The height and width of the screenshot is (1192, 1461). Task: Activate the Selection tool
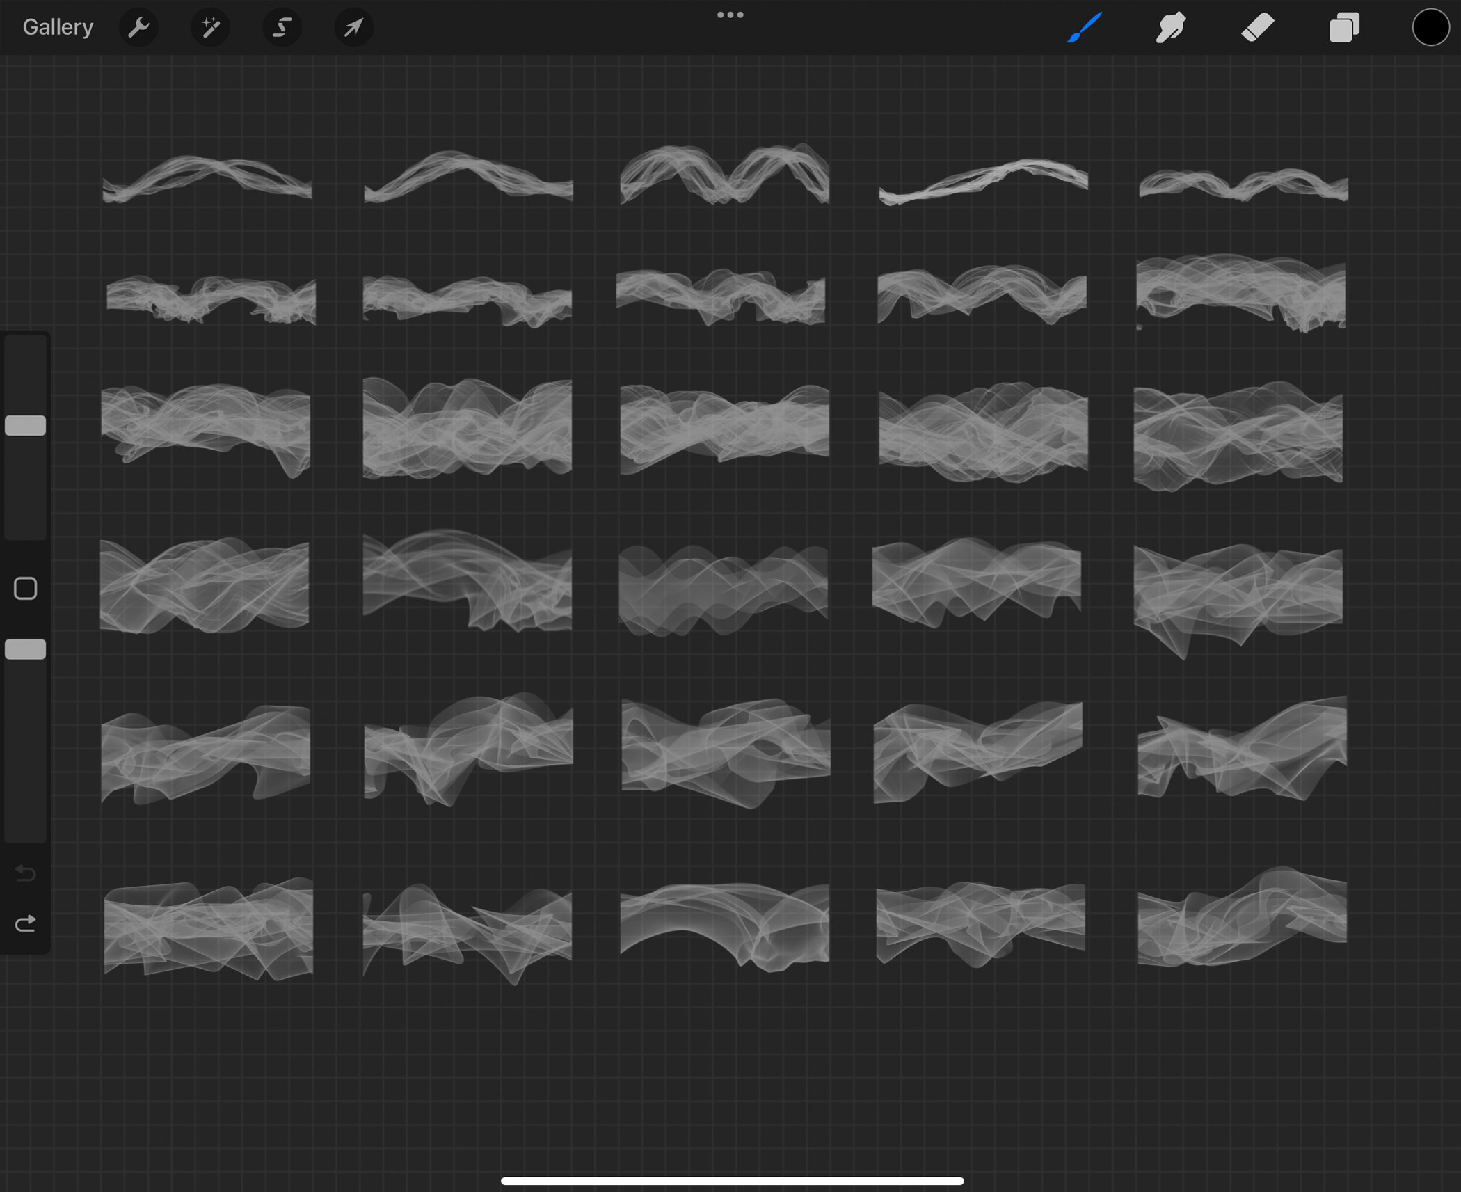coord(282,27)
